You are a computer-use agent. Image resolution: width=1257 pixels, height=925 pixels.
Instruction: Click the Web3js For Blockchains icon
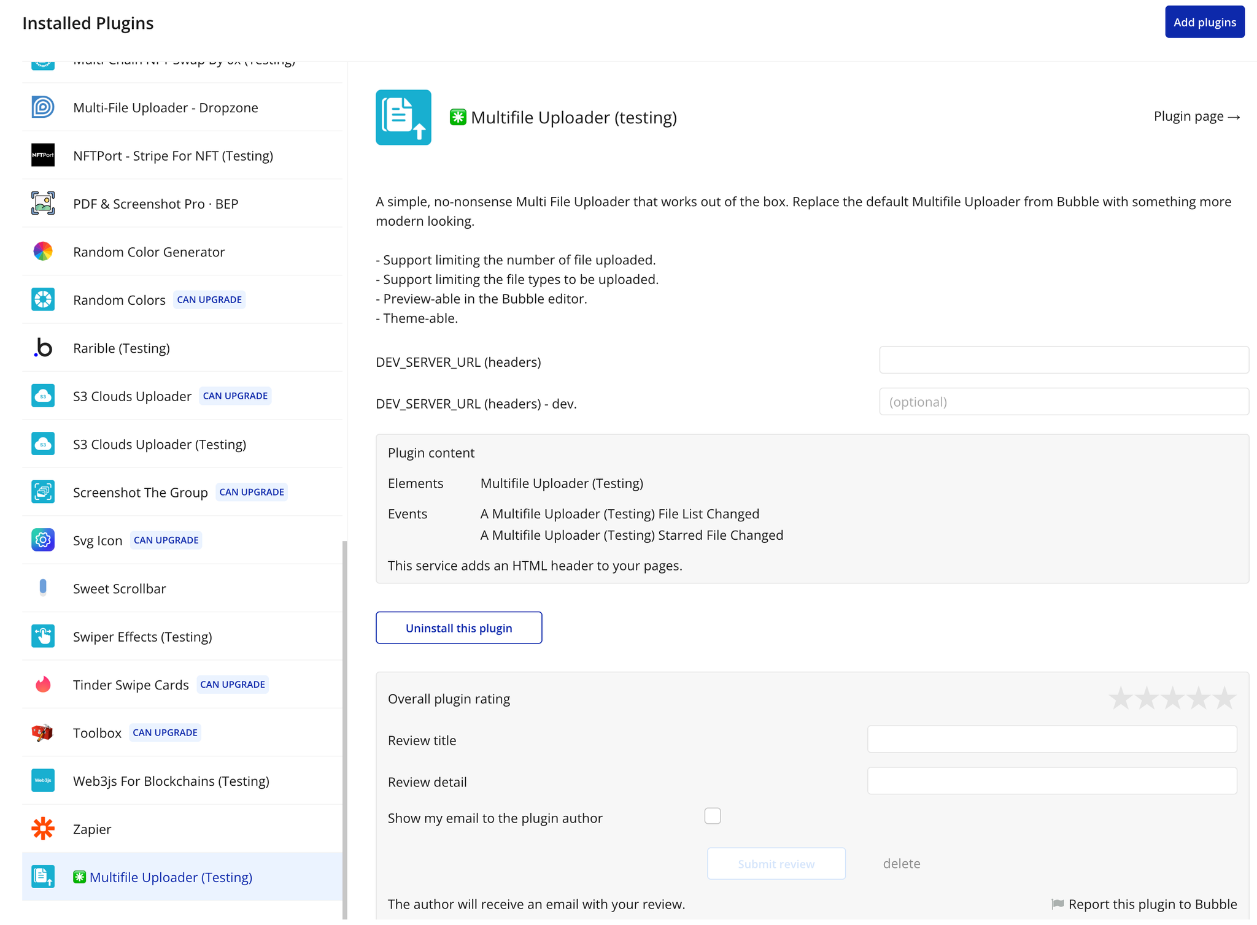pyautogui.click(x=43, y=780)
